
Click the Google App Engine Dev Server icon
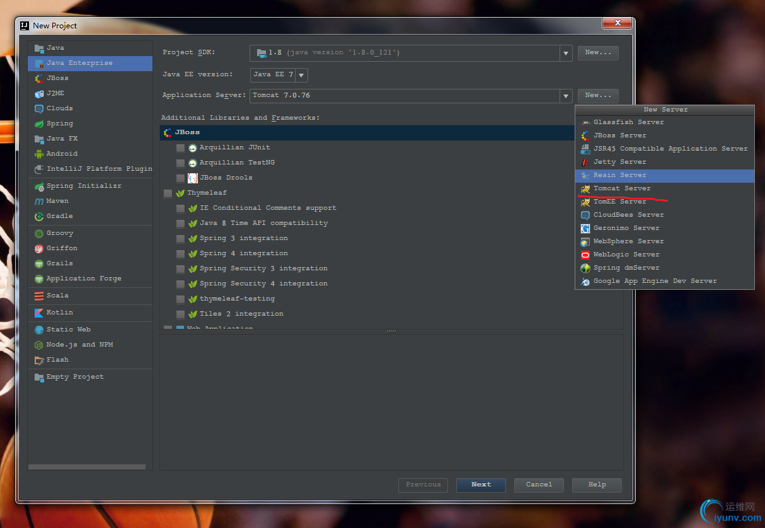585,281
